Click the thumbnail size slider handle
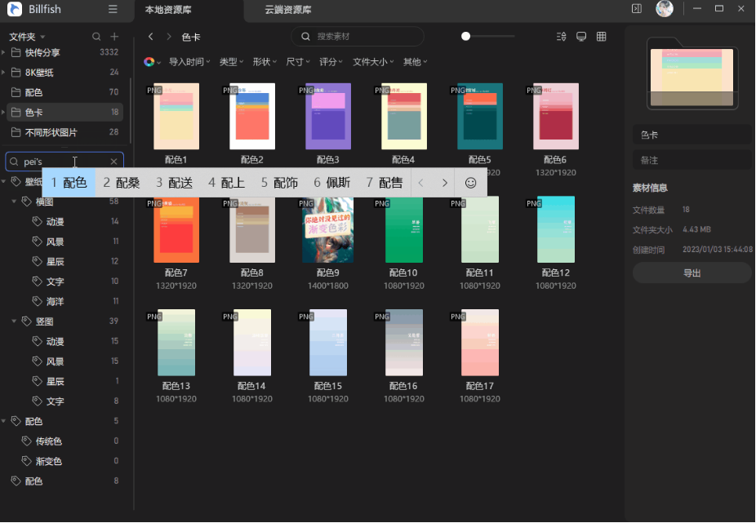The height and width of the screenshot is (523, 756). (465, 37)
